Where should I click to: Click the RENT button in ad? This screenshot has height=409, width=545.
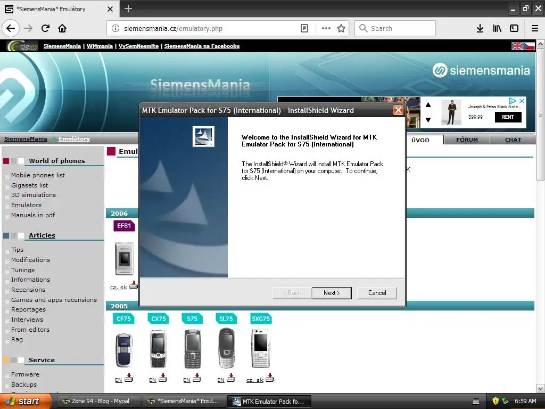508,117
